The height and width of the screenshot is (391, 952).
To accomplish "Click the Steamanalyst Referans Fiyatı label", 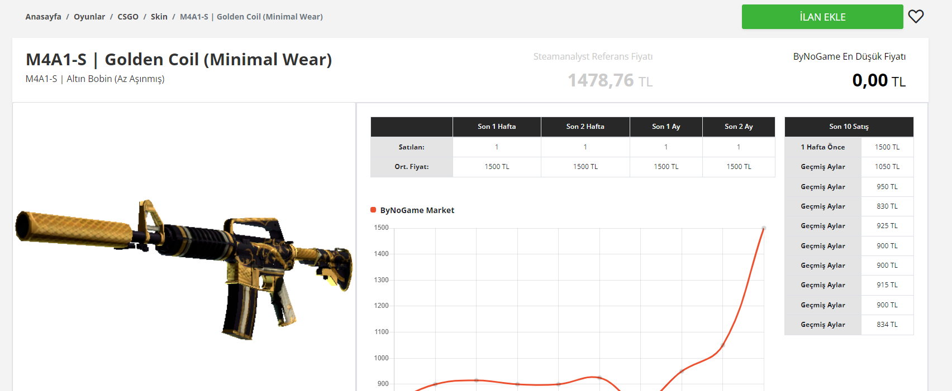I will [593, 56].
